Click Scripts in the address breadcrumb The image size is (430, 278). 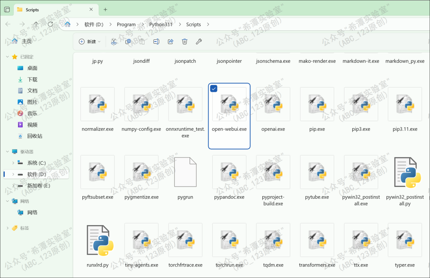pos(193,24)
